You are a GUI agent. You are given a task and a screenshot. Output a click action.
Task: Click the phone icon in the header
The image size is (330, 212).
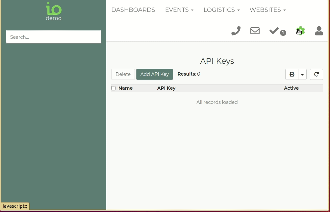(236, 31)
